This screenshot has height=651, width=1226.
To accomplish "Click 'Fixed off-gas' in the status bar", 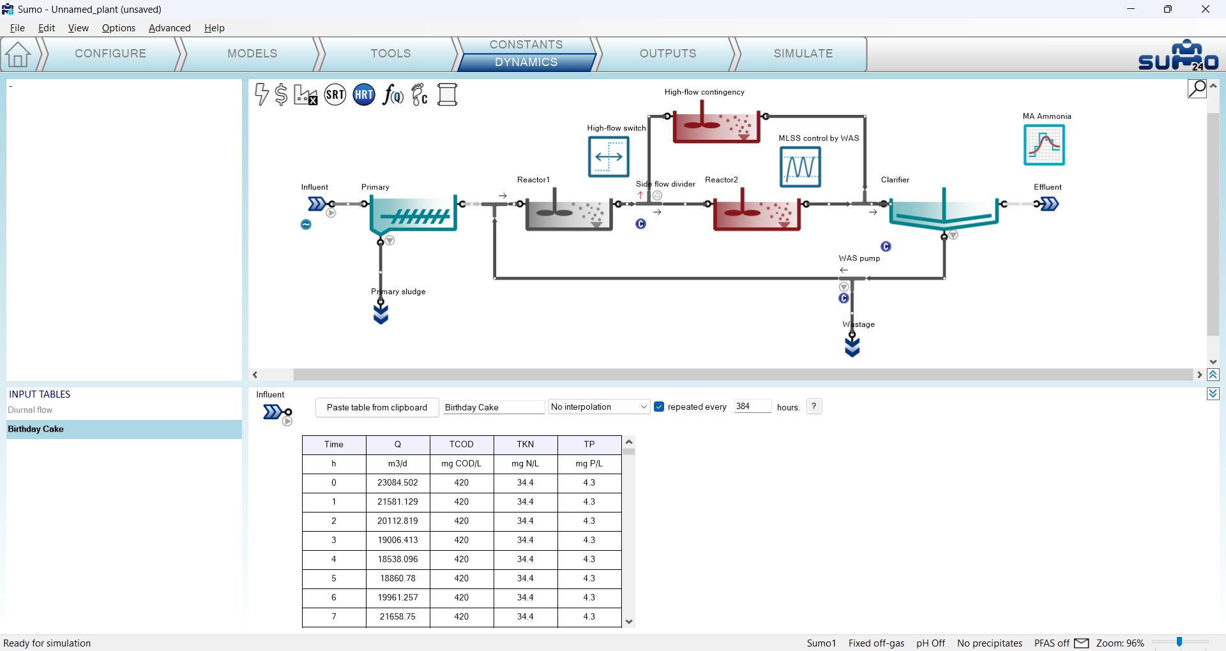I will pos(876,643).
